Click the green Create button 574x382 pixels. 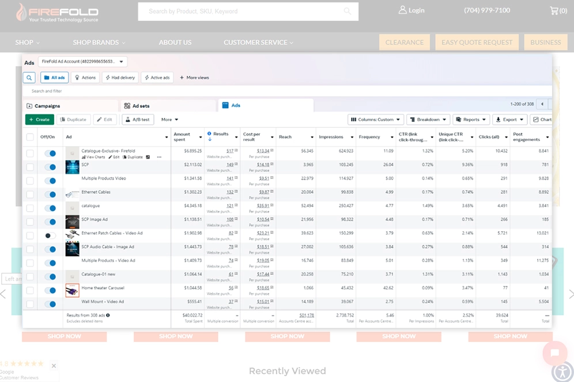[40, 120]
